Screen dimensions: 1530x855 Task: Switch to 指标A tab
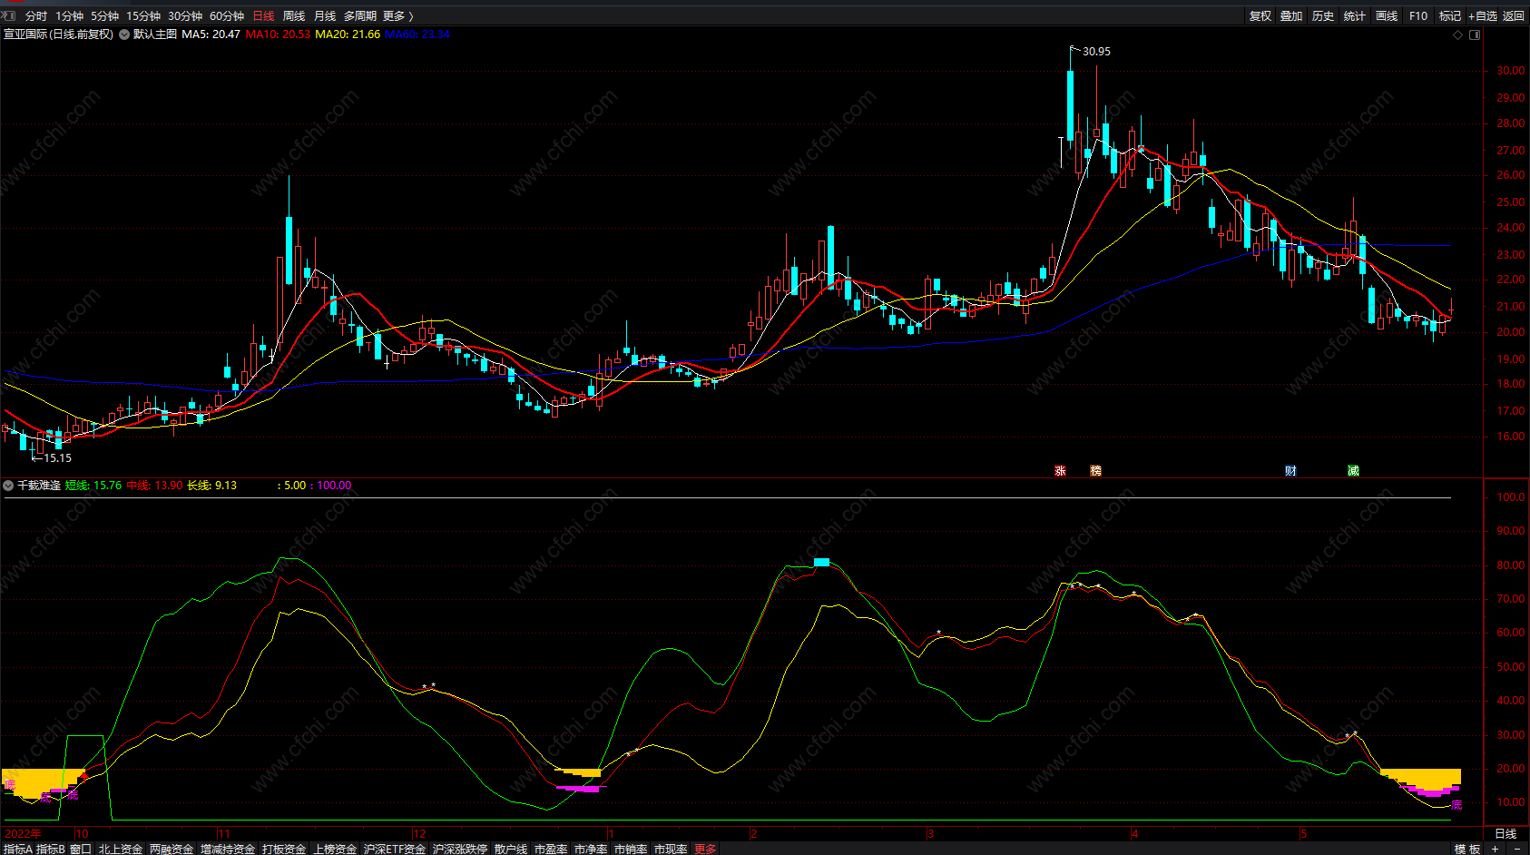pos(17,849)
